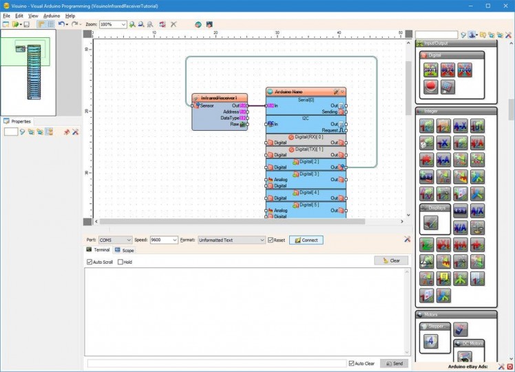Image resolution: width=515 pixels, height=372 pixels.
Task: Click the undo arrow in toolbar
Action: [x=61, y=24]
